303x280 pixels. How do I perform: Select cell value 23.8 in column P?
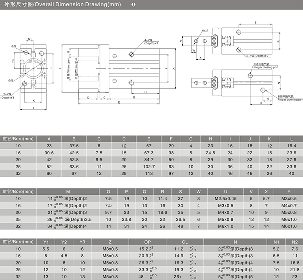coord(126,220)
